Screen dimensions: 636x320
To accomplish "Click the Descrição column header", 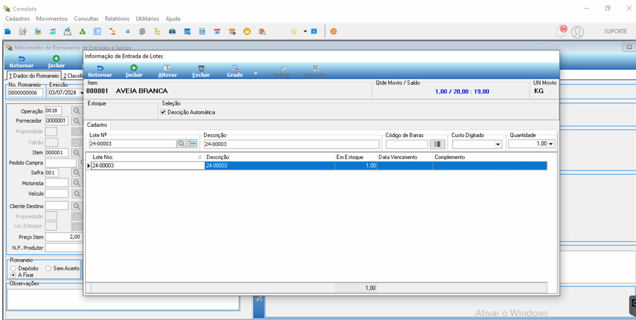I will tap(269, 157).
